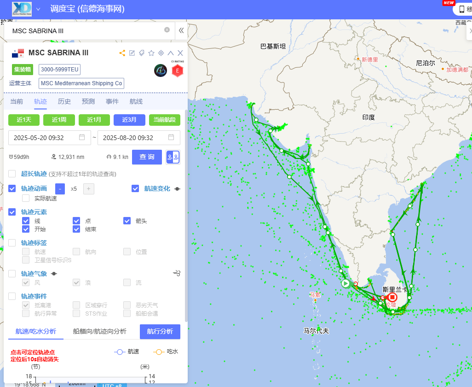This screenshot has width=472, height=387.
Task: Open the round AI assistant logo icon
Action: 161,70
